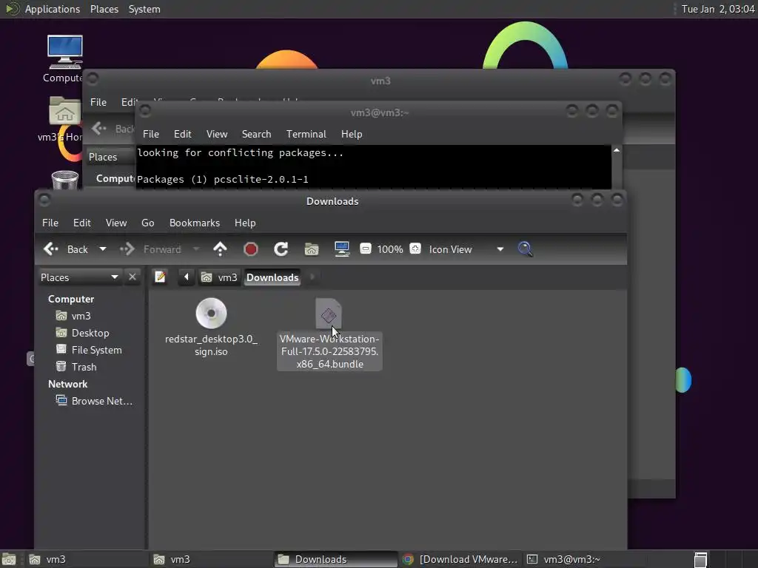Open Search menu in terminal window
This screenshot has width=758, height=568.
pos(256,134)
